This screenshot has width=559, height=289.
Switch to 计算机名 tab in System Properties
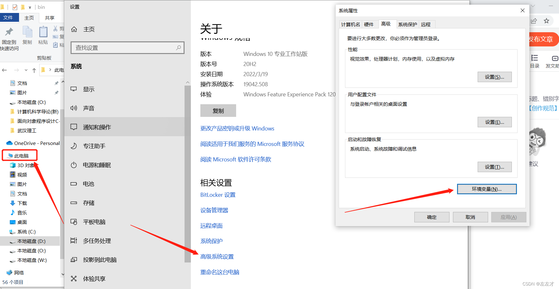pyautogui.click(x=350, y=24)
